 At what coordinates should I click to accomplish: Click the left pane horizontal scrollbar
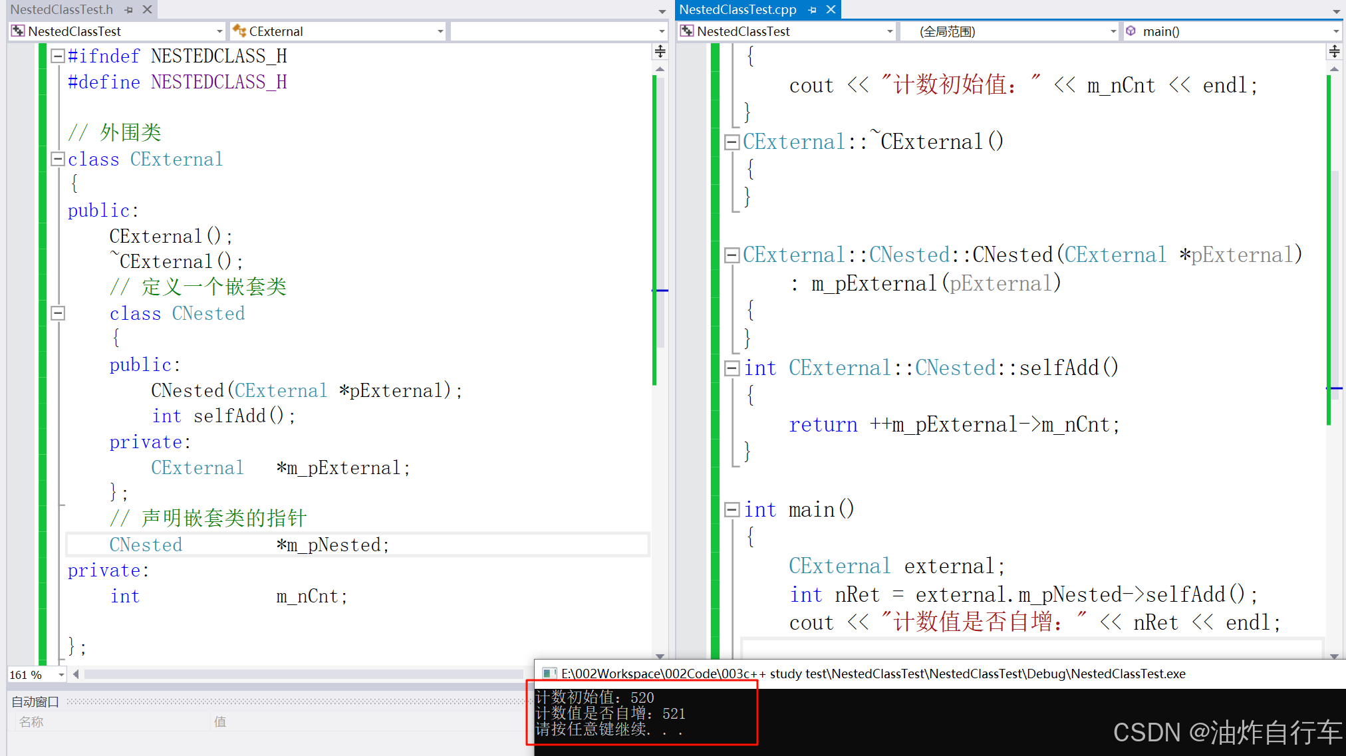(303, 674)
